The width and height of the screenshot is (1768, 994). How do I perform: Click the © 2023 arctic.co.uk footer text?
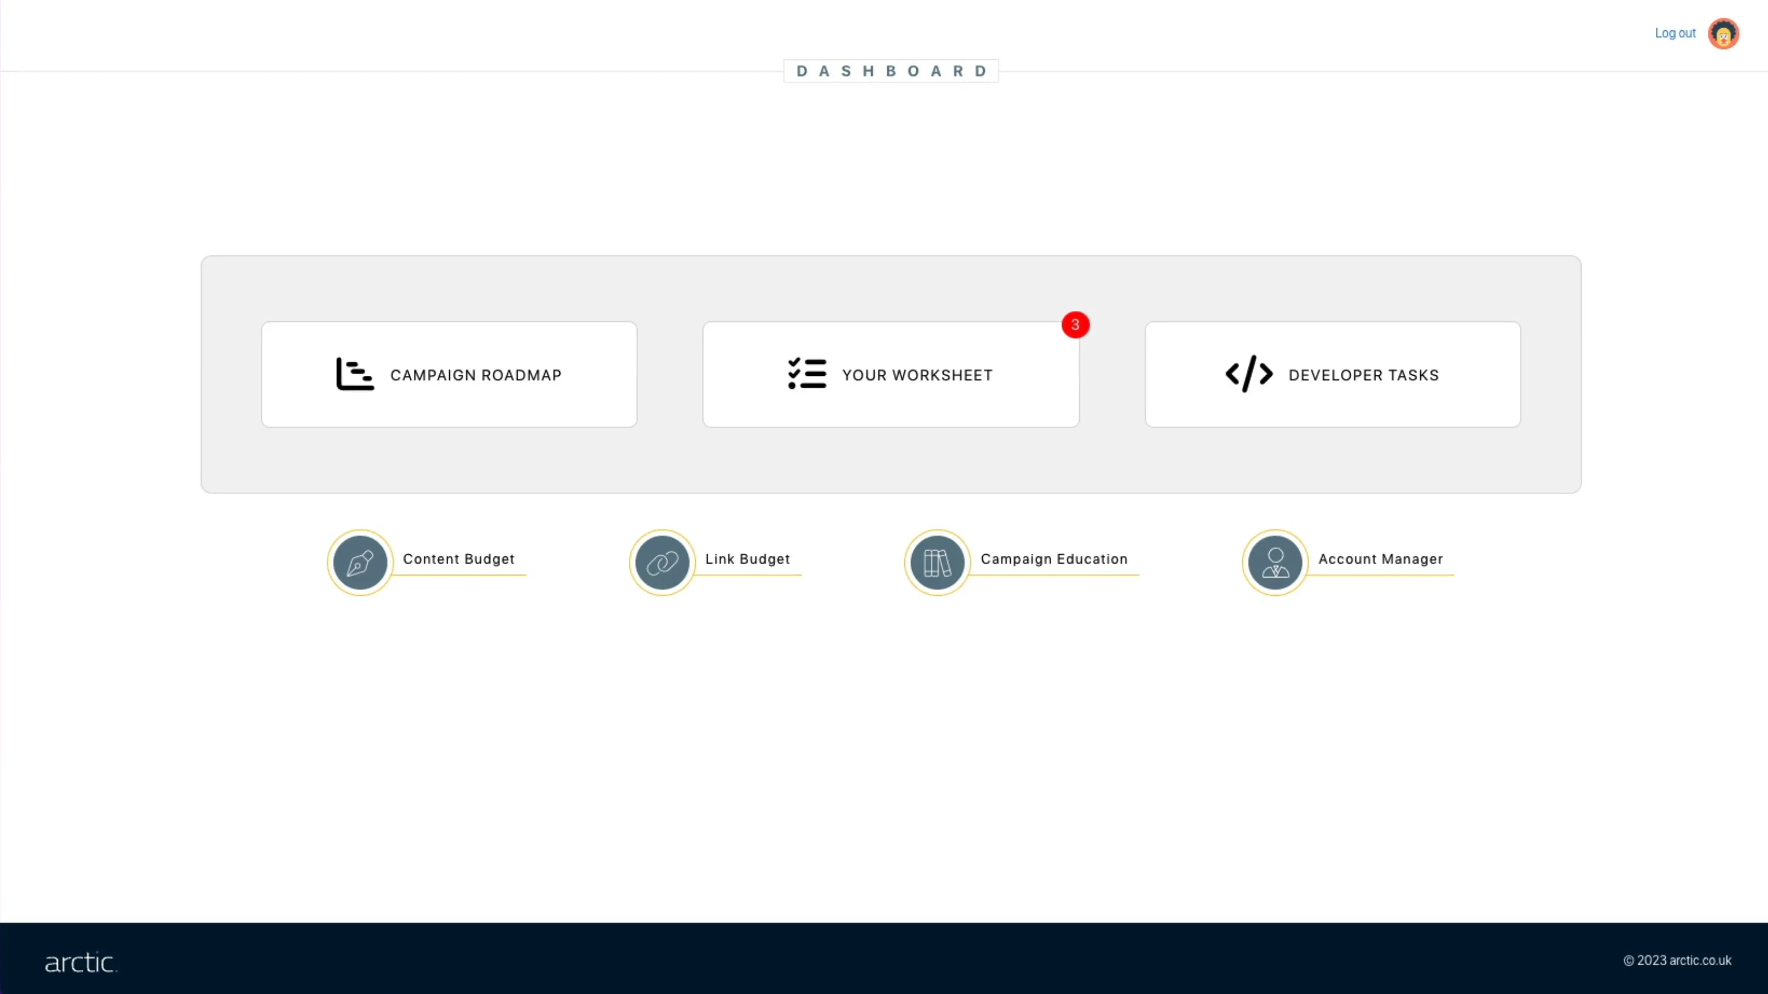pos(1677,960)
